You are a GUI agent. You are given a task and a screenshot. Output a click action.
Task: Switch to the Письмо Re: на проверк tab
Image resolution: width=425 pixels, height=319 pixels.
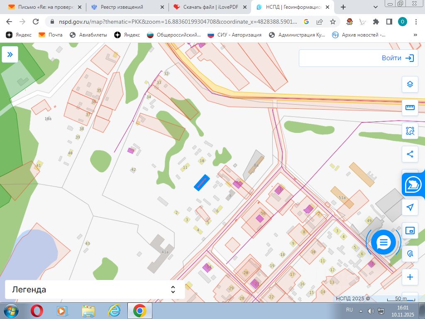[45, 7]
